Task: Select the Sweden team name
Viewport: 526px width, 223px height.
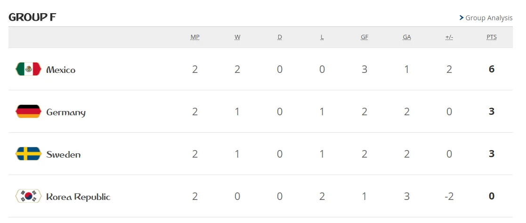Action: (x=64, y=154)
